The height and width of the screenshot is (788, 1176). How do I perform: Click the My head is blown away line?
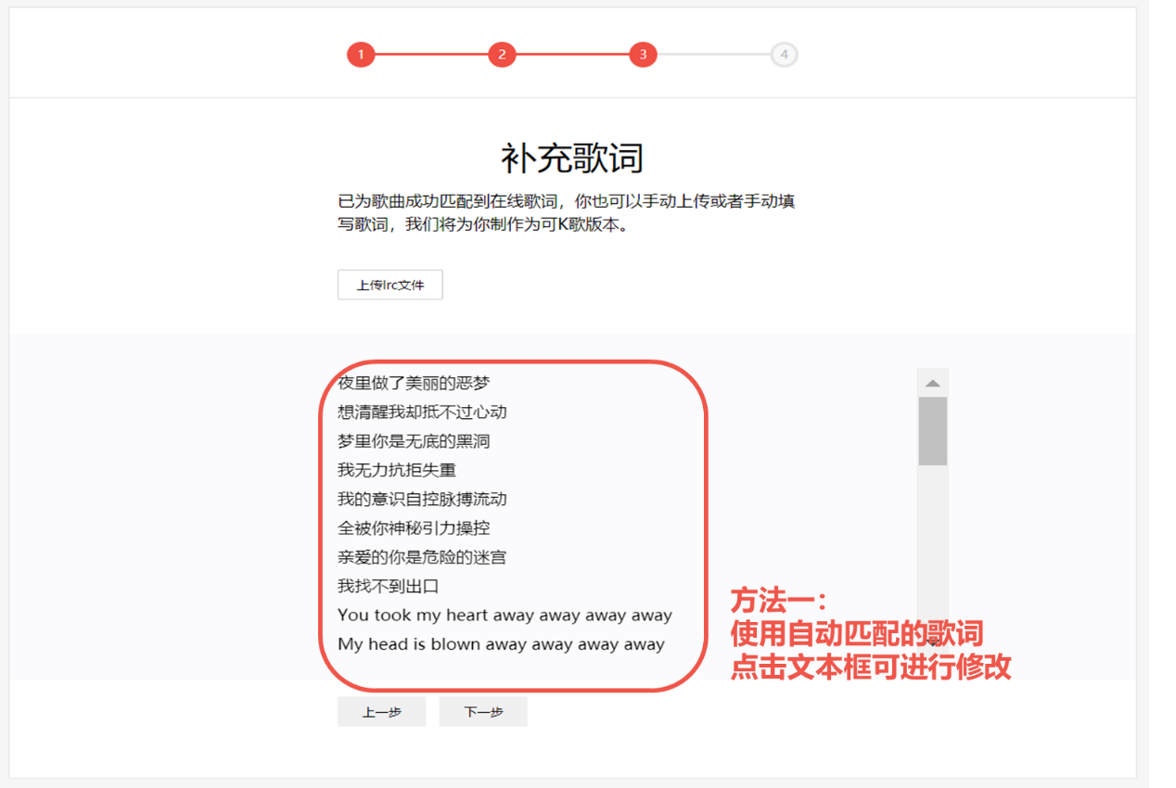click(x=504, y=644)
